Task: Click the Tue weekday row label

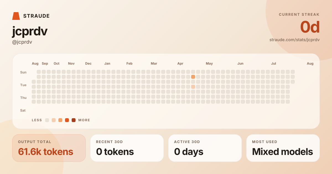Action: coord(23,85)
